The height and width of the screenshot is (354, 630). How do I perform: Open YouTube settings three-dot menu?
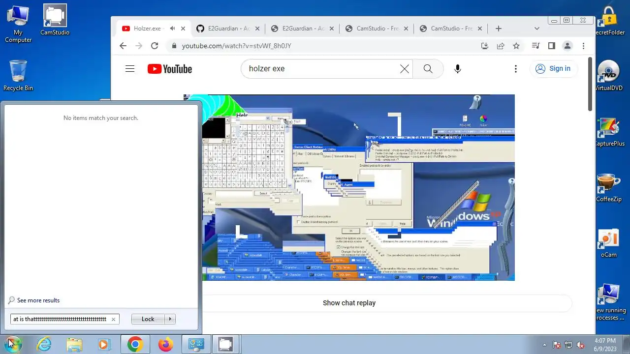click(516, 69)
